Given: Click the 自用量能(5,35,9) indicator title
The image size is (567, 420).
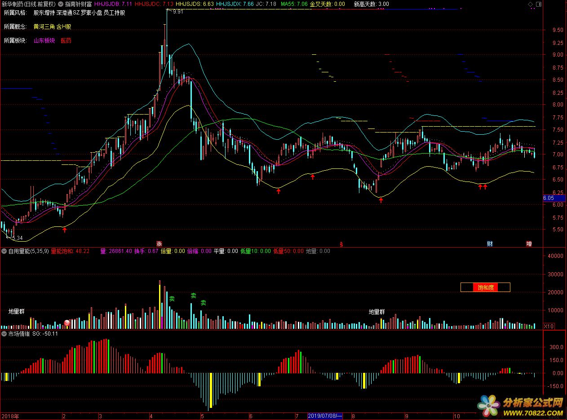Looking at the screenshot, I should (x=29, y=251).
